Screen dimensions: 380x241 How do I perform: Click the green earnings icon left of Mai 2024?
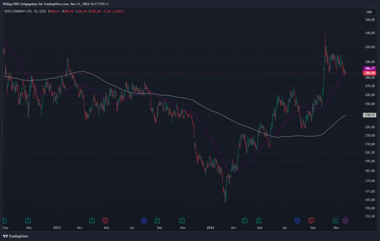tap(244, 220)
